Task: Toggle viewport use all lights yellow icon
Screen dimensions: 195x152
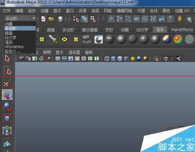Action: click(x=133, y=59)
